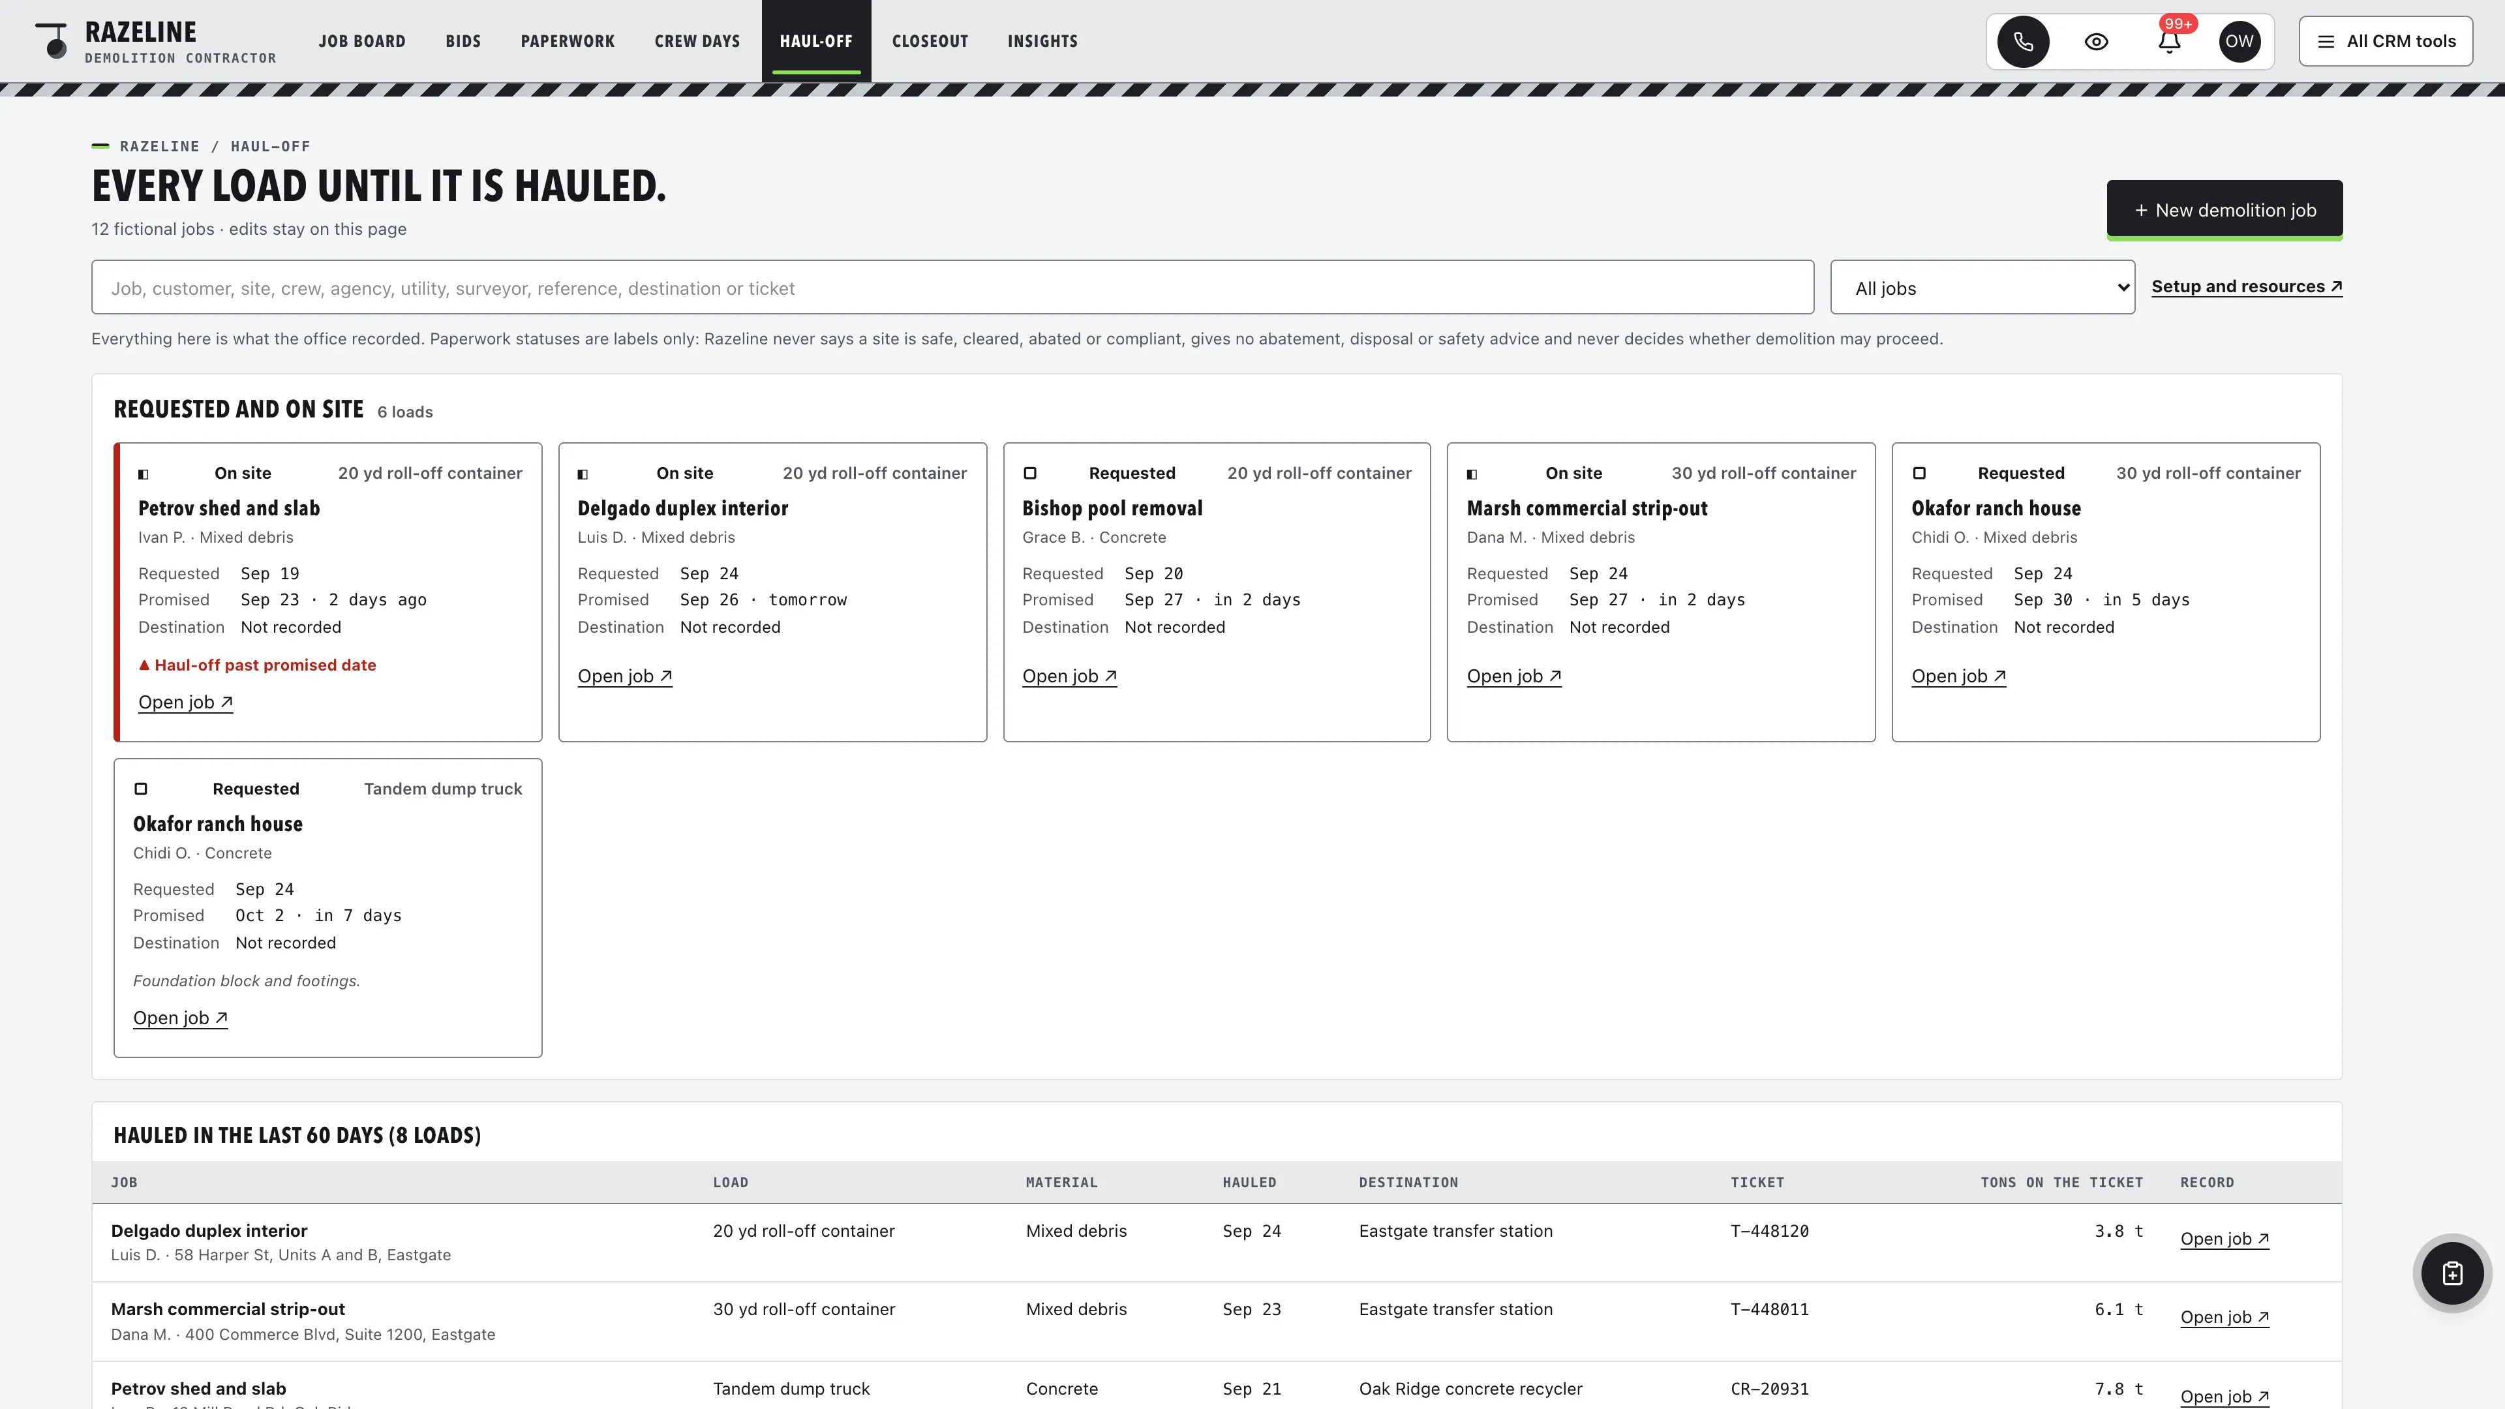Go to Job Board tab
This screenshot has width=2505, height=1409.
(362, 41)
